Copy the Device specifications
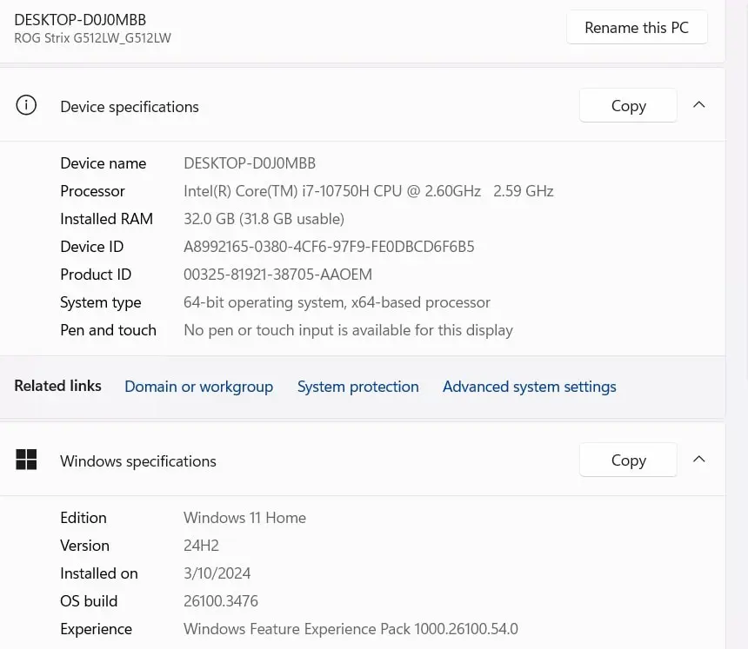Image resolution: width=748 pixels, height=649 pixels. pos(628,105)
